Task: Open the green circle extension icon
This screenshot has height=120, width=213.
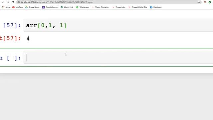Action: tap(210, 2)
